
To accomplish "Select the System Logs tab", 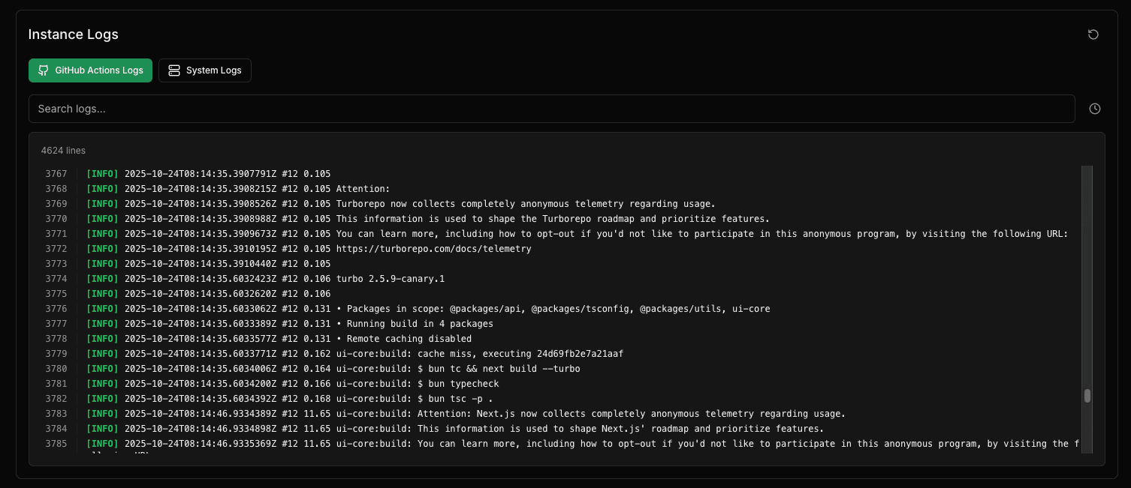I will [204, 70].
